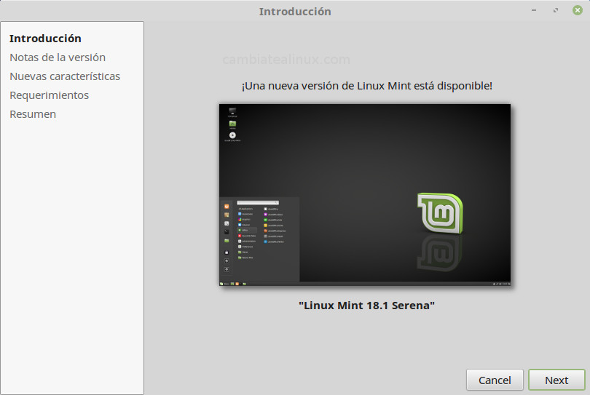Click the Next button
The height and width of the screenshot is (395, 590).
(556, 380)
